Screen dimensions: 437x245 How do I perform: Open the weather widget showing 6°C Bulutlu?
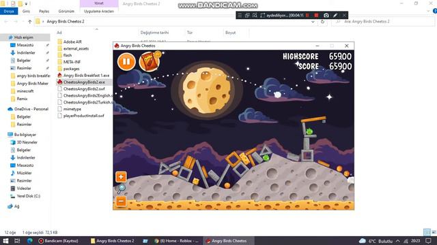[376, 241]
